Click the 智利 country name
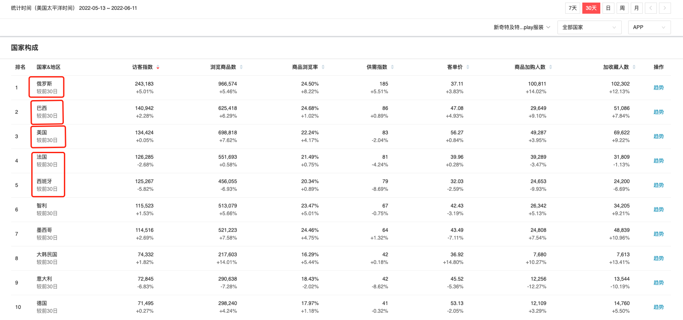The width and height of the screenshot is (683, 320). click(x=42, y=206)
